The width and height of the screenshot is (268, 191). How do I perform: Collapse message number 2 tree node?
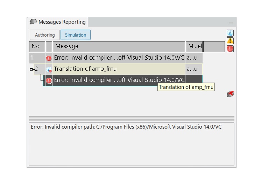(x=31, y=69)
